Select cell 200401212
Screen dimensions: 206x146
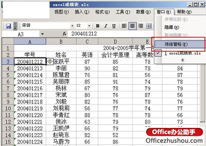tap(30, 62)
